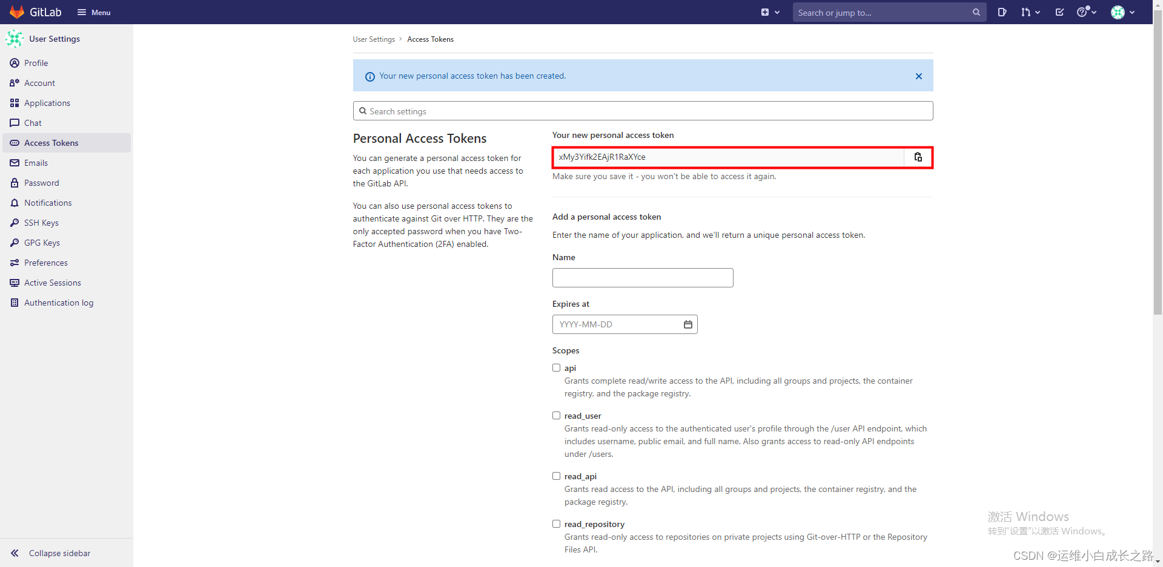1163x567 pixels.
Task: Enable the read_api scope checkbox
Action: tap(556, 476)
